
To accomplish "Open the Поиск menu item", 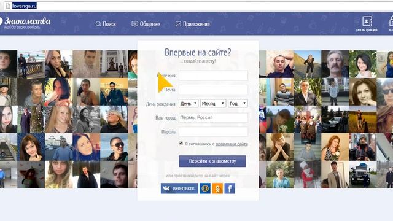I will [109, 24].
